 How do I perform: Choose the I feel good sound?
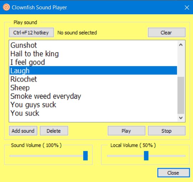[x=93, y=62]
